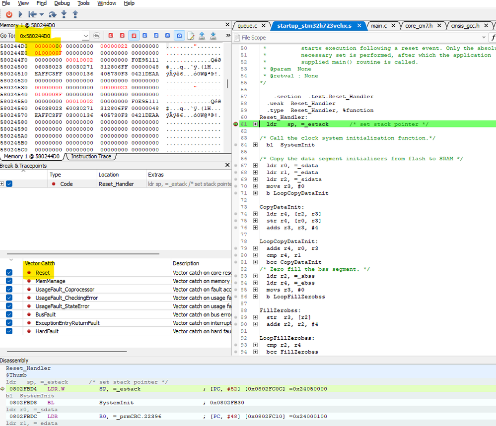The image size is (496, 426).
Task: Go back to previous memory address
Action: [x=97, y=36]
